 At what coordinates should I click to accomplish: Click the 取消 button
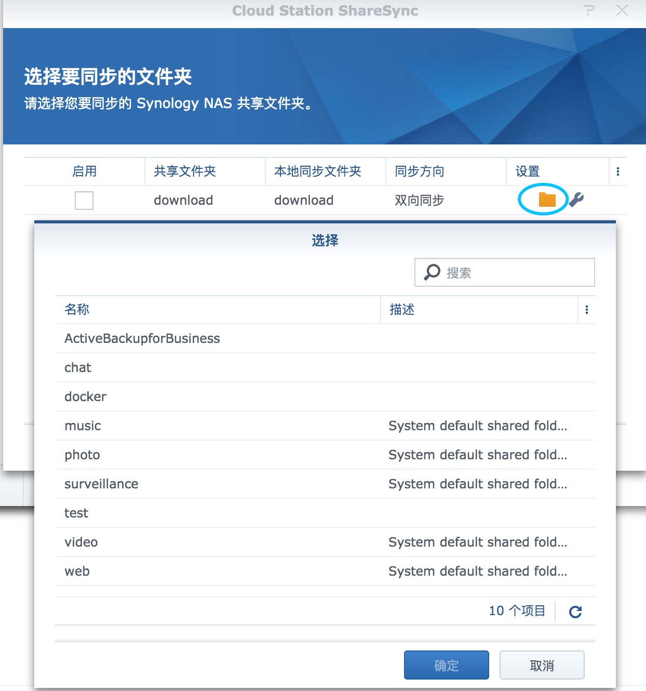pyautogui.click(x=542, y=665)
